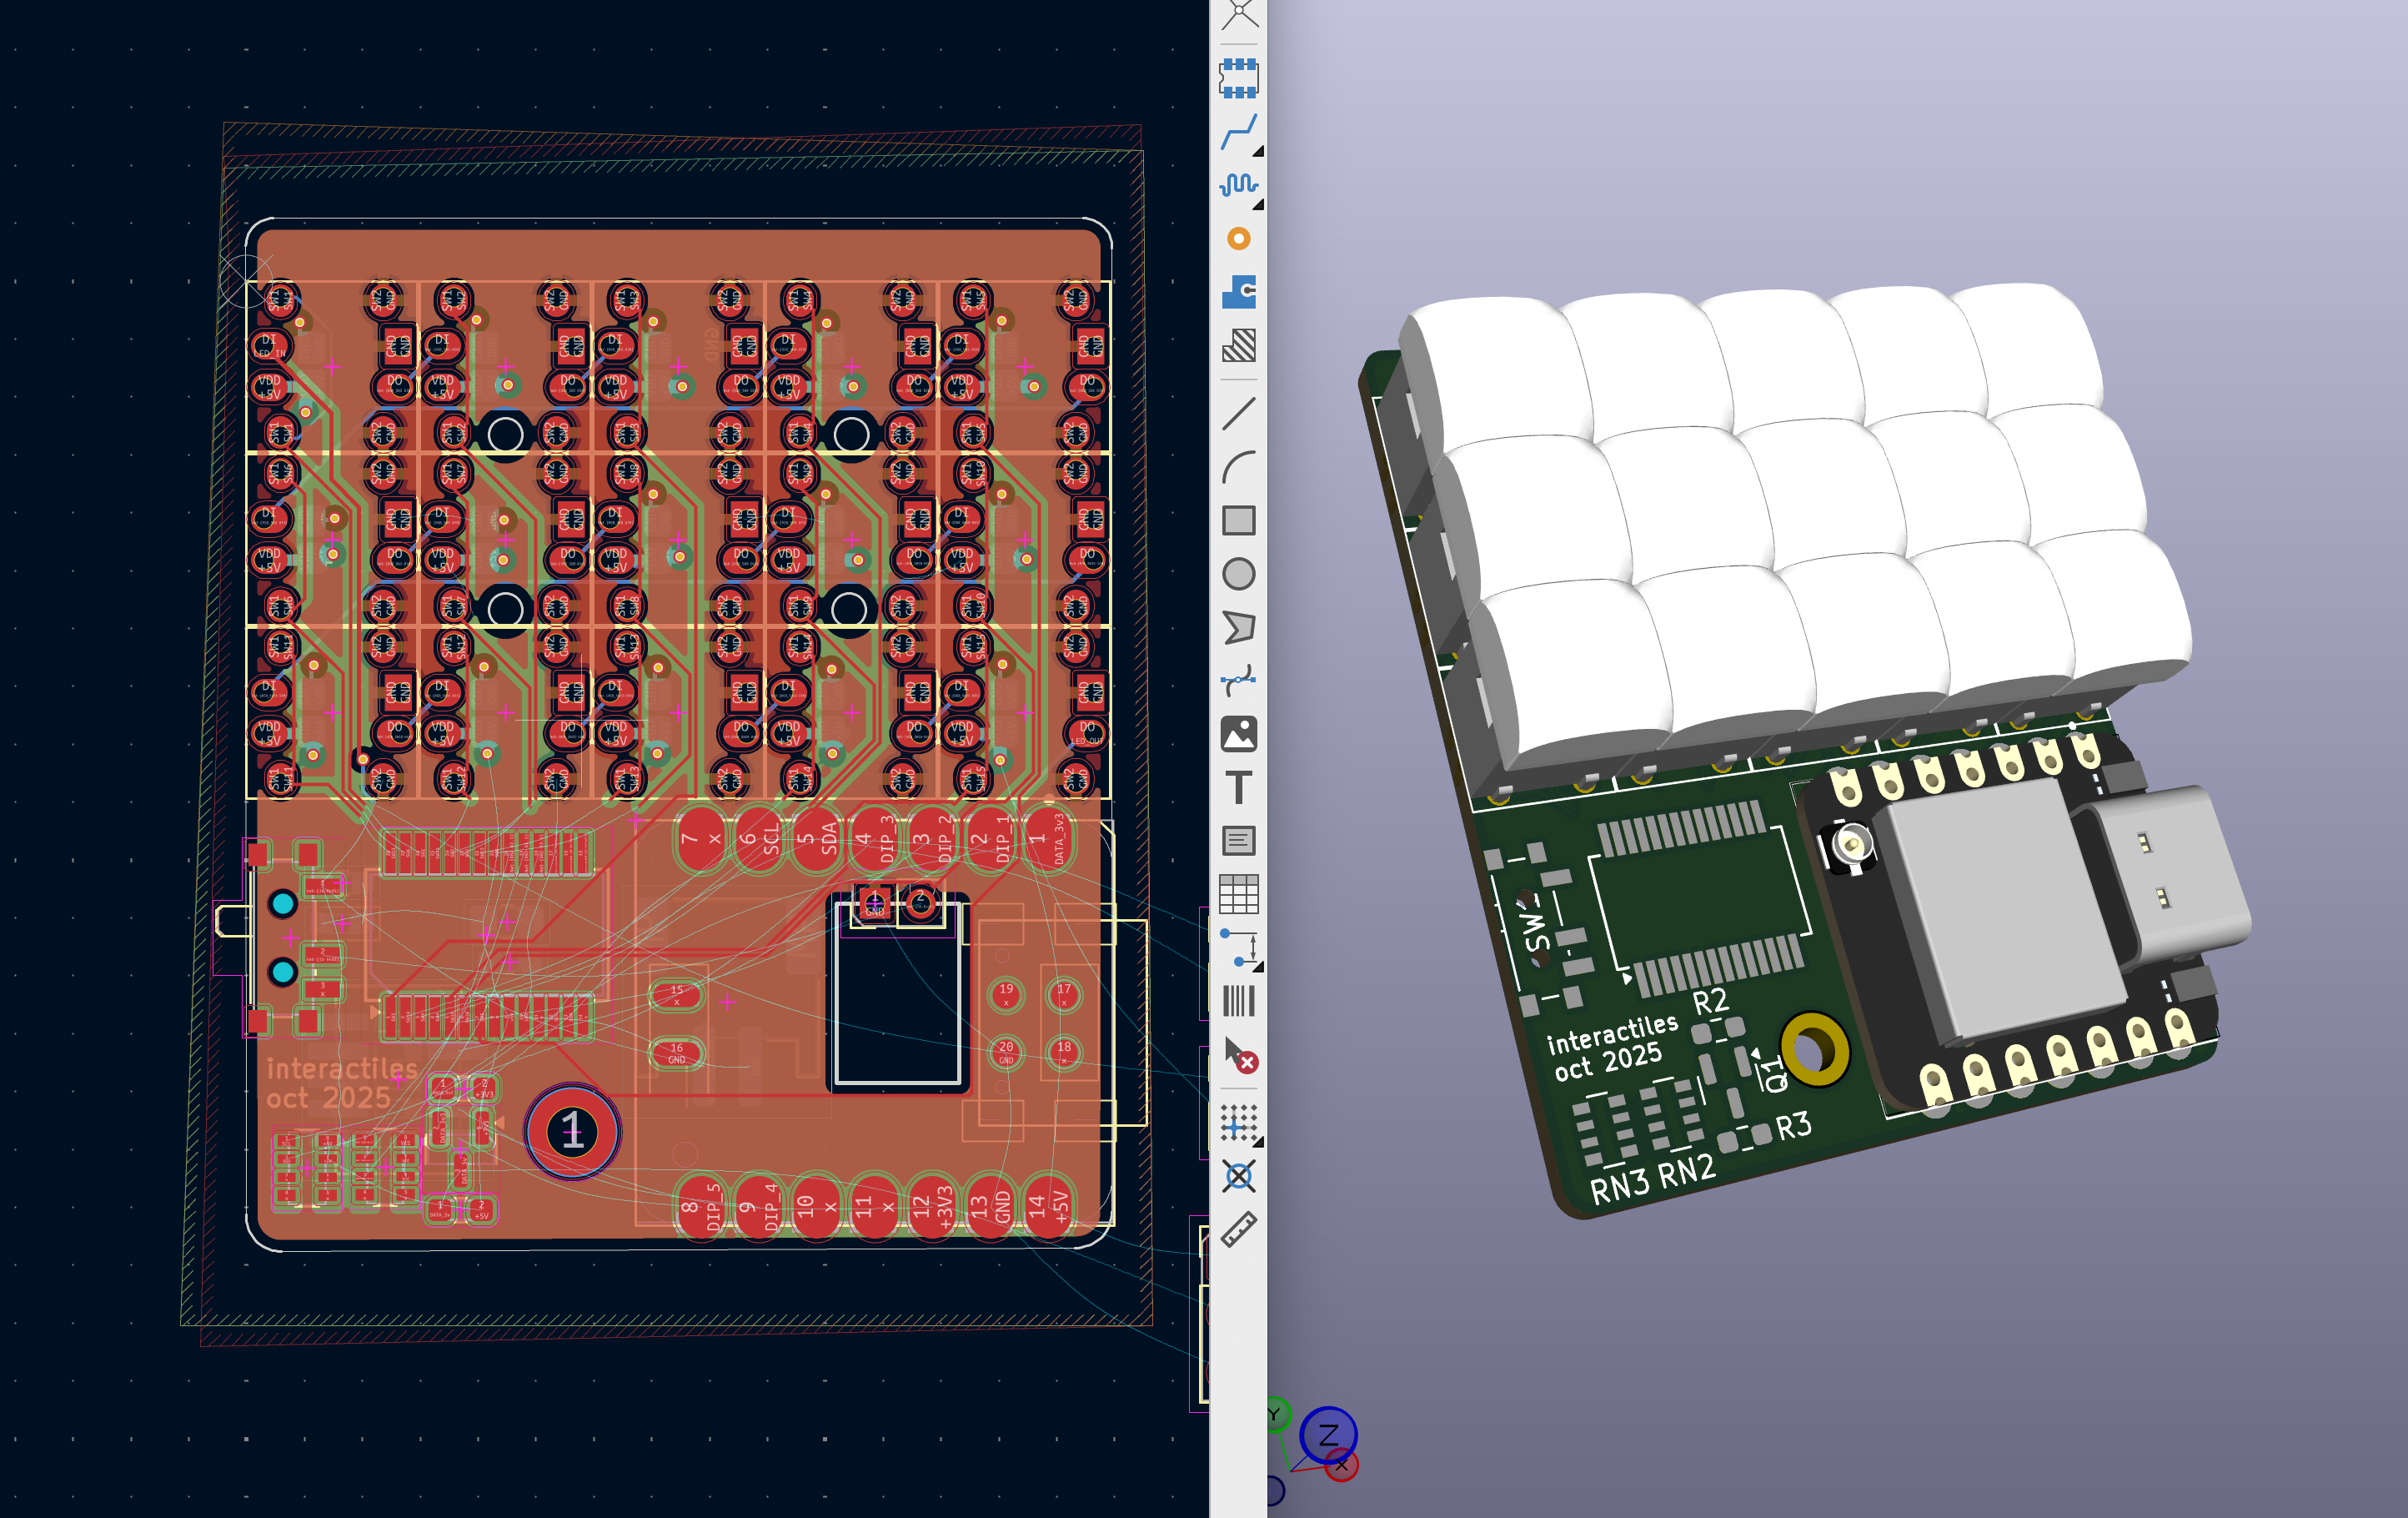Viewport: 2408px width, 1518px height.
Task: Click the Add Image tool
Action: click(x=1238, y=735)
